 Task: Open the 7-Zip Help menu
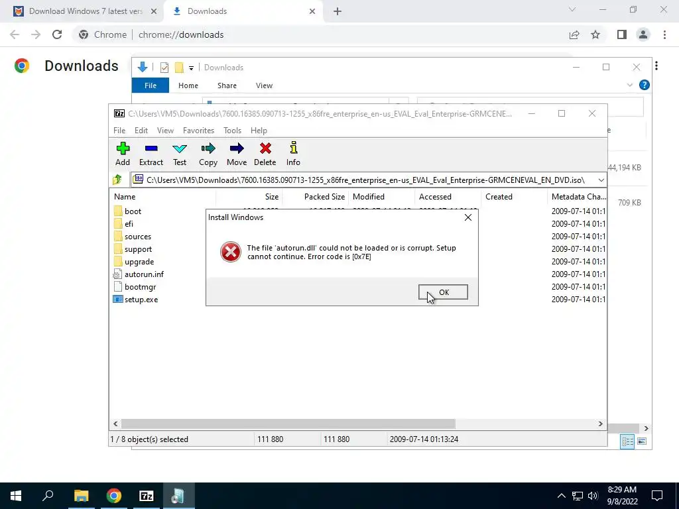point(259,131)
